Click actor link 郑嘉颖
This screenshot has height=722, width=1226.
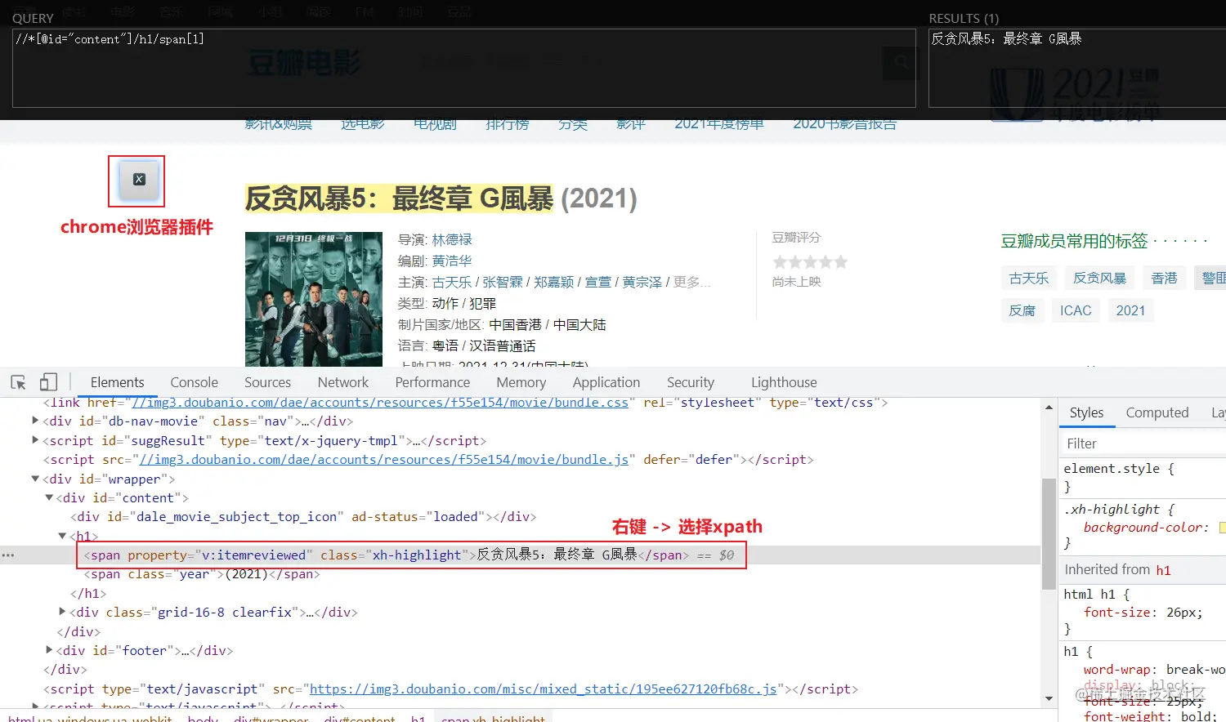[554, 282]
